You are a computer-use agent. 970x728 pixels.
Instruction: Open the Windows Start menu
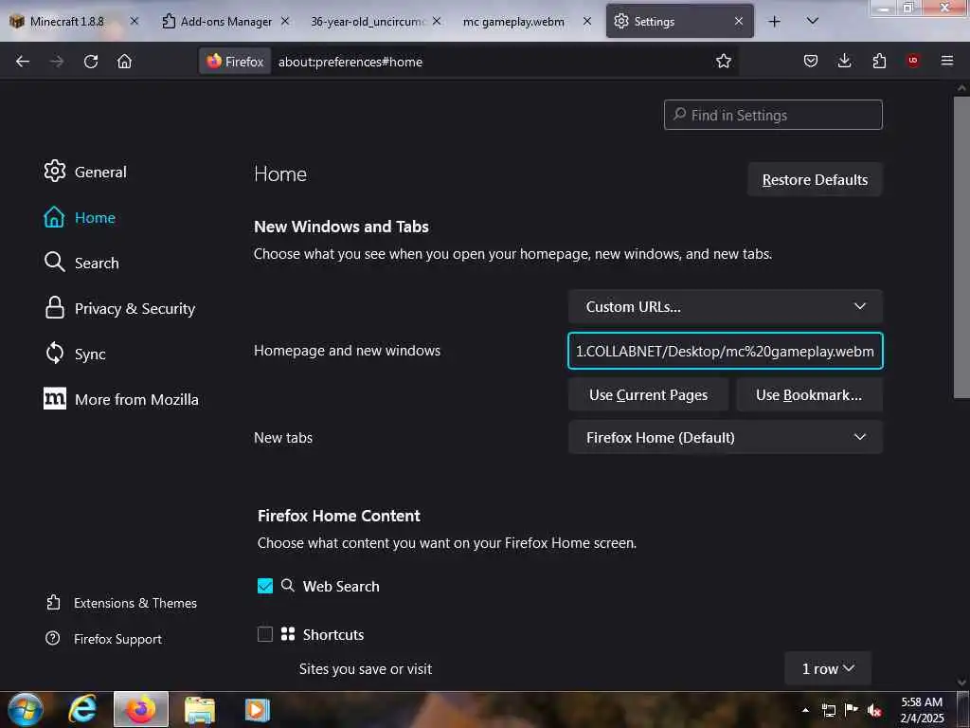point(26,709)
